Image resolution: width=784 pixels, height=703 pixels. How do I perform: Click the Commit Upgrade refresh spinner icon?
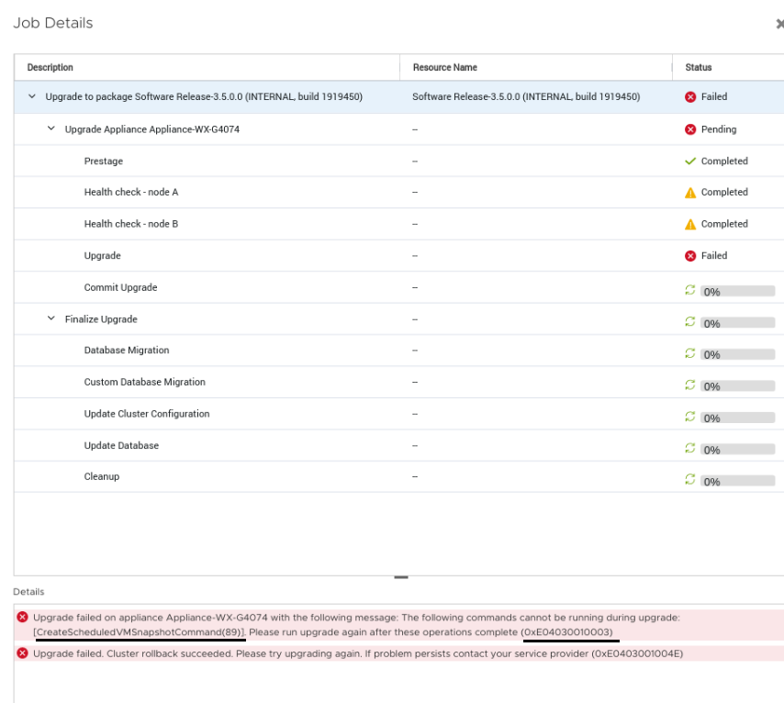click(x=691, y=289)
